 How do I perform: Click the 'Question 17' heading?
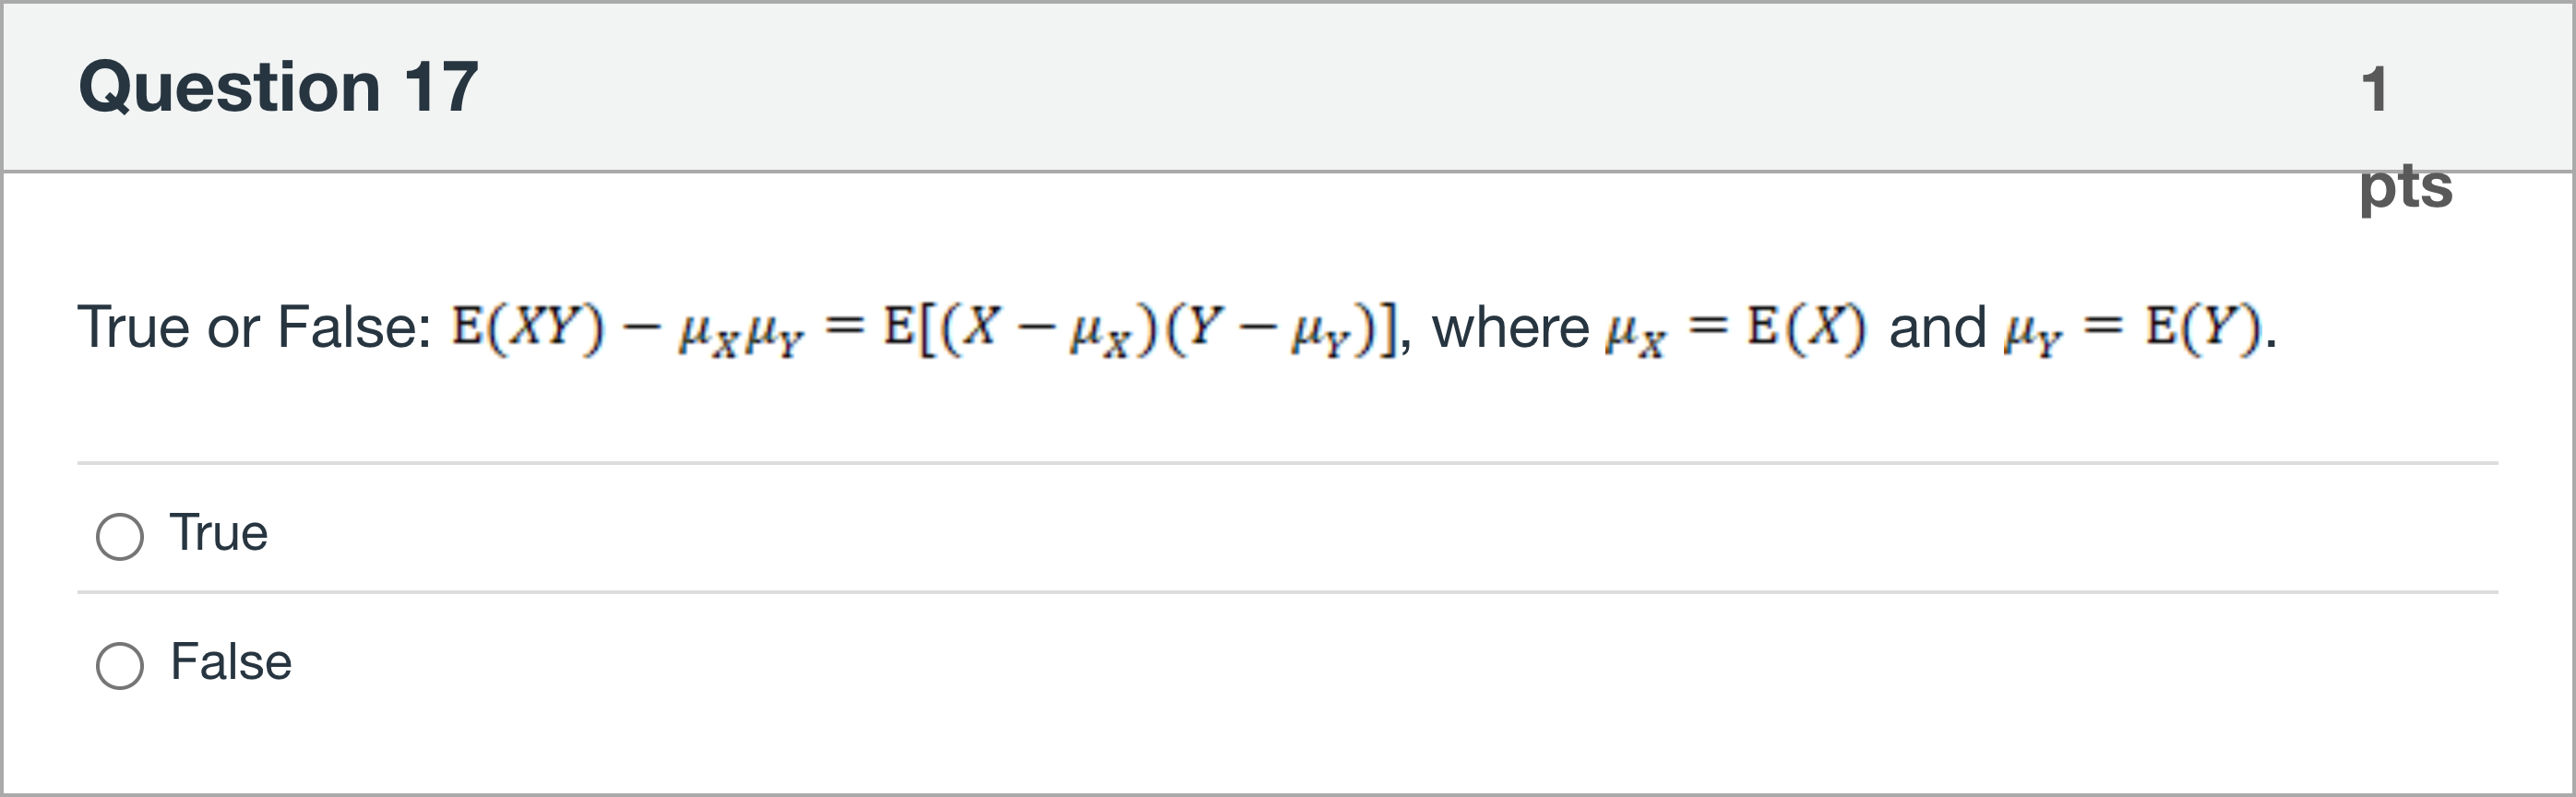tap(278, 87)
